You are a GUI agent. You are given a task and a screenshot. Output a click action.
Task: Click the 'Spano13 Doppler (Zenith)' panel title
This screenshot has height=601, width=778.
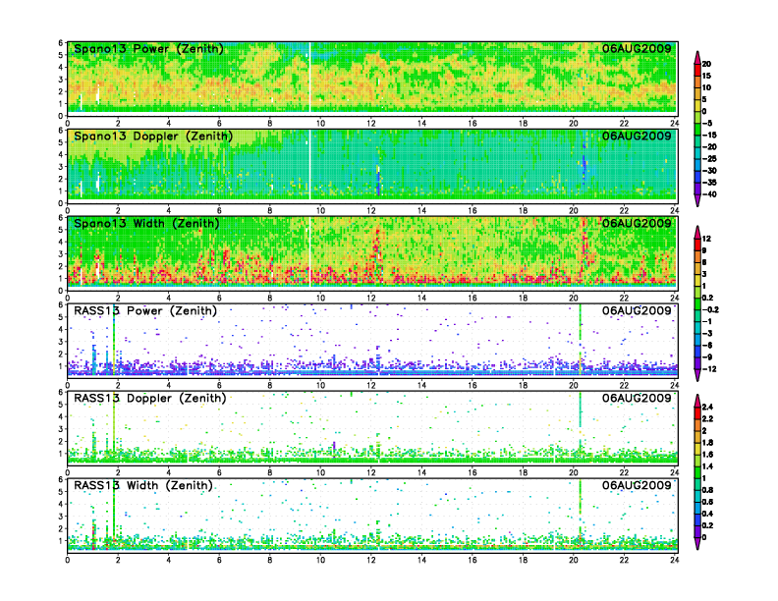153,137
